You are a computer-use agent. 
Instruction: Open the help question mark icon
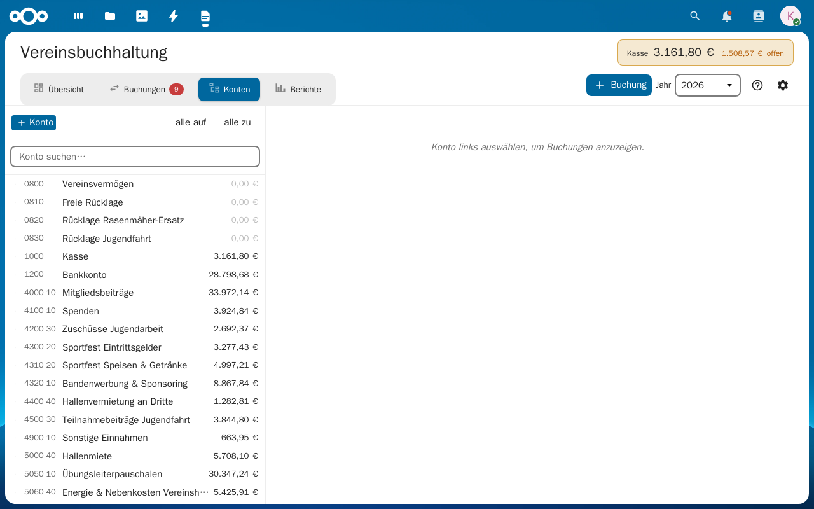coord(757,85)
